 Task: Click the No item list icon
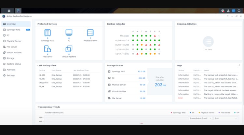pyautogui.click(x=208, y=42)
